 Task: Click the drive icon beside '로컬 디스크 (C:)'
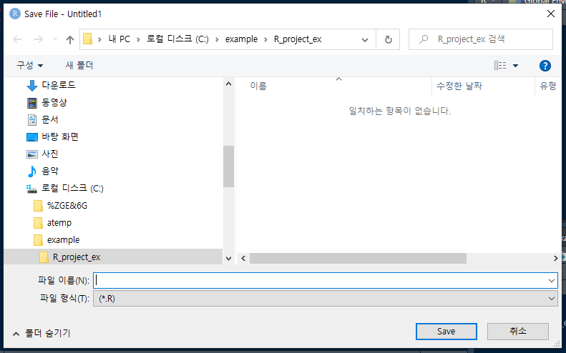[x=31, y=189]
